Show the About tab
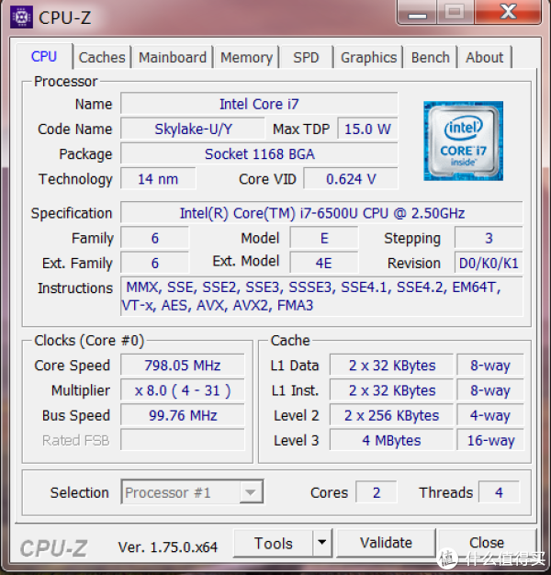This screenshot has width=551, height=575. (484, 57)
